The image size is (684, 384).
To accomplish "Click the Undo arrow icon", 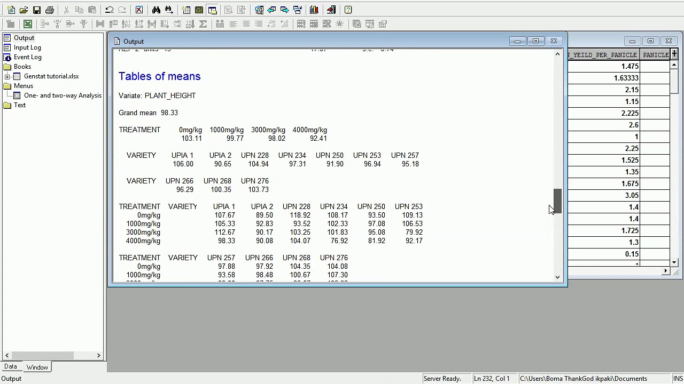I will pyautogui.click(x=109, y=10).
